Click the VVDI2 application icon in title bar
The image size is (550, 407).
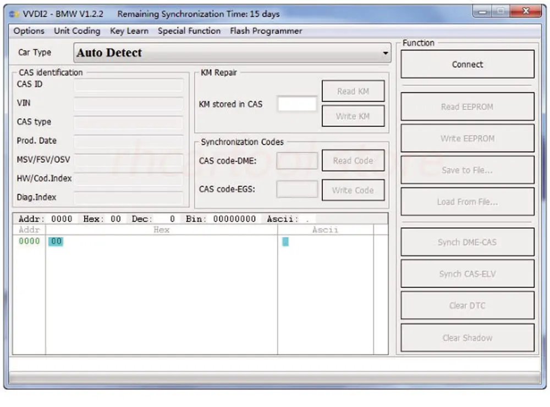(14, 14)
